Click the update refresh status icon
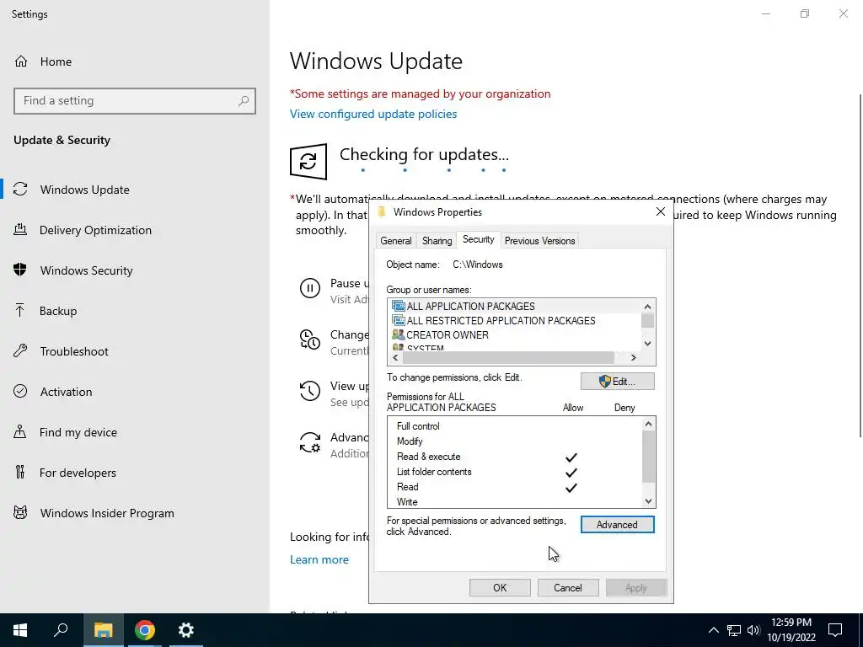Viewport: 863px width, 647px height. point(308,162)
